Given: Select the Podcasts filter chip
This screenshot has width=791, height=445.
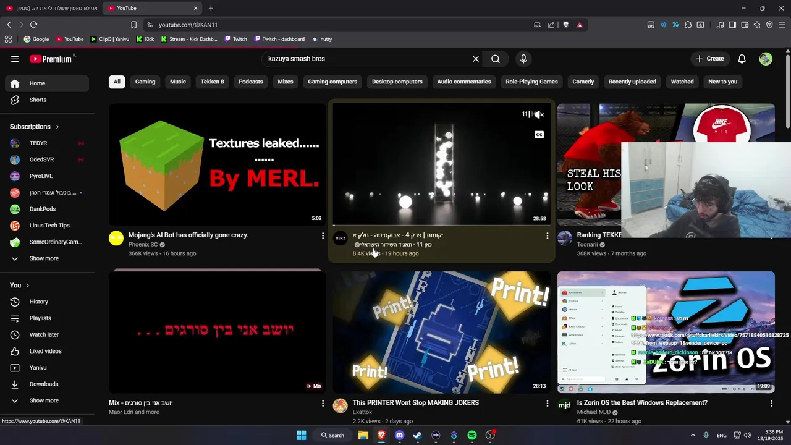Looking at the screenshot, I should tap(251, 82).
